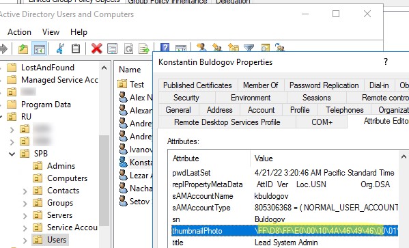Click the Copy clipboard toolbar icon
This screenshot has width=409, height=248.
(76, 49)
